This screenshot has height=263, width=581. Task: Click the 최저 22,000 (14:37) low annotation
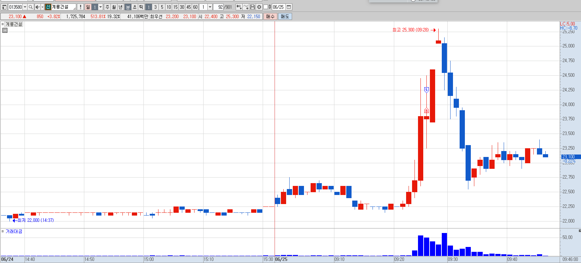[36, 220]
